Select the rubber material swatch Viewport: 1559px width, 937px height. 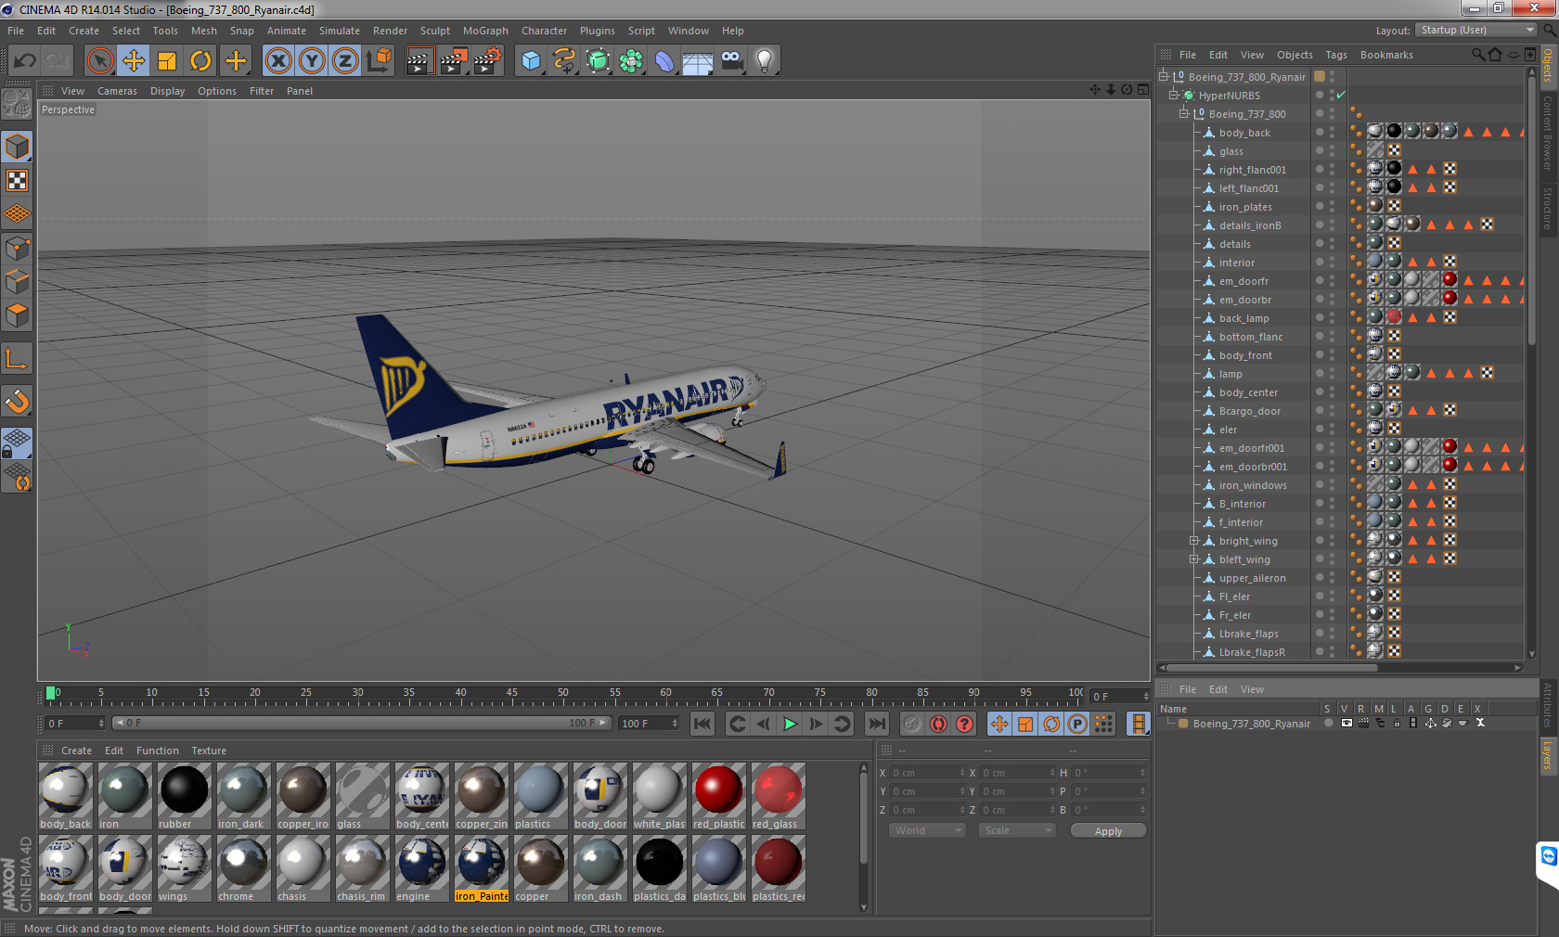tap(184, 796)
